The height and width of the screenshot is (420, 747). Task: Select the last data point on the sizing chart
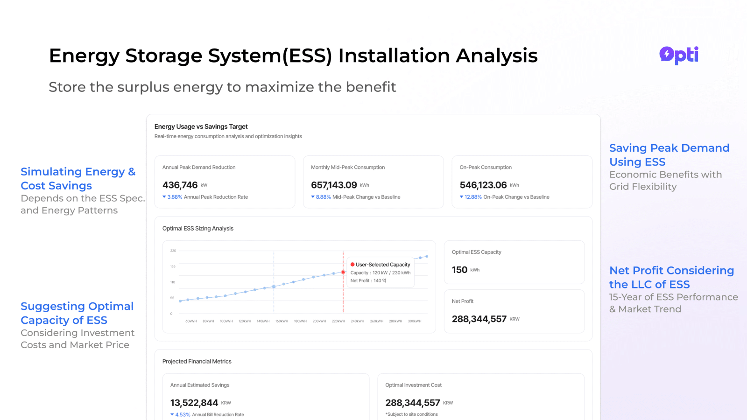pyautogui.click(x=427, y=256)
